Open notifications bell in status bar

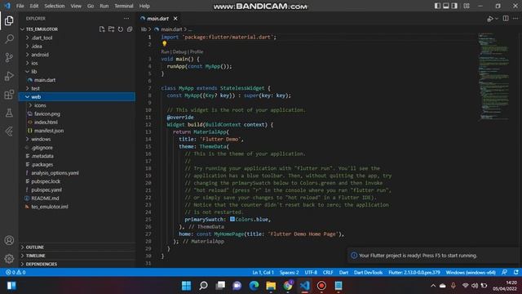515,272
